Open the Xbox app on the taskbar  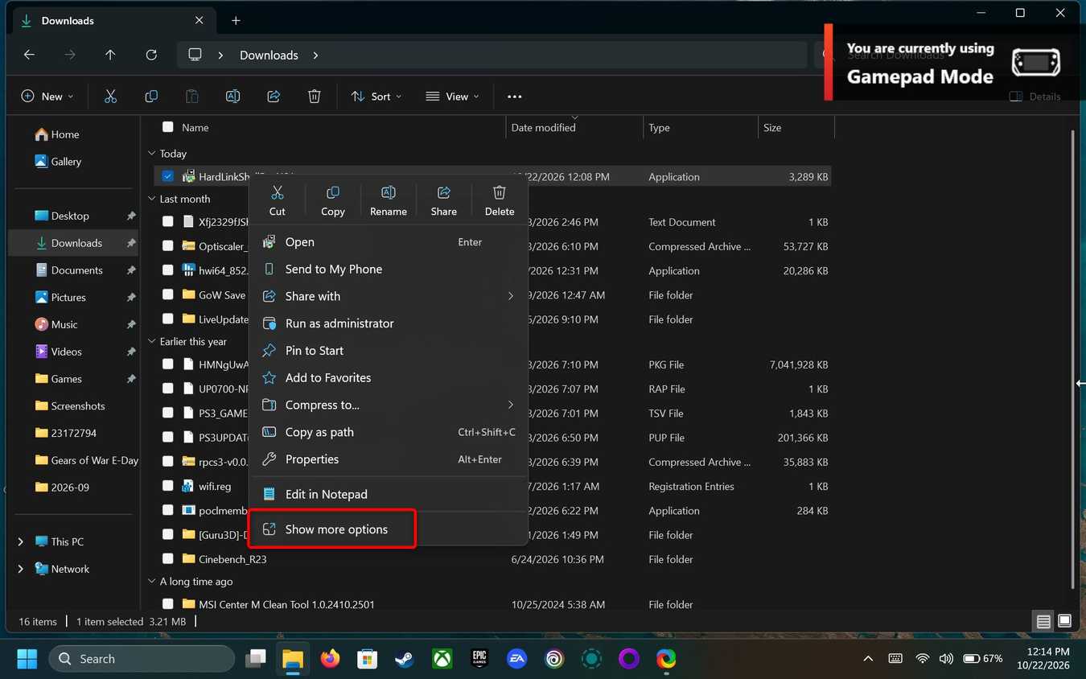pyautogui.click(x=442, y=659)
